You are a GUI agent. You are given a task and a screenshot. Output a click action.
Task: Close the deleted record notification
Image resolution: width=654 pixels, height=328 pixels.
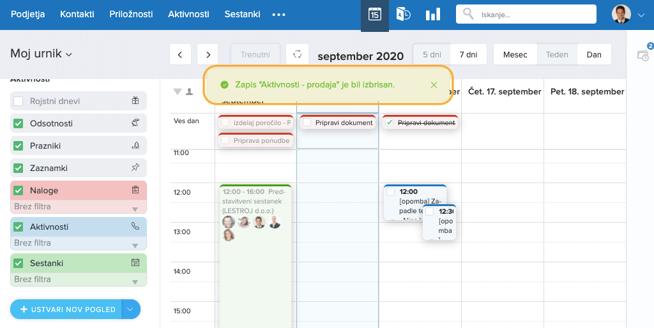coord(434,85)
